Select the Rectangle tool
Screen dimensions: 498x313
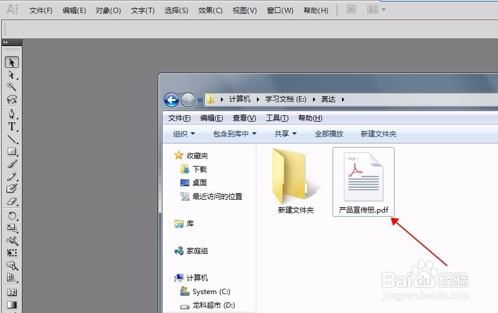pyautogui.click(x=12, y=151)
